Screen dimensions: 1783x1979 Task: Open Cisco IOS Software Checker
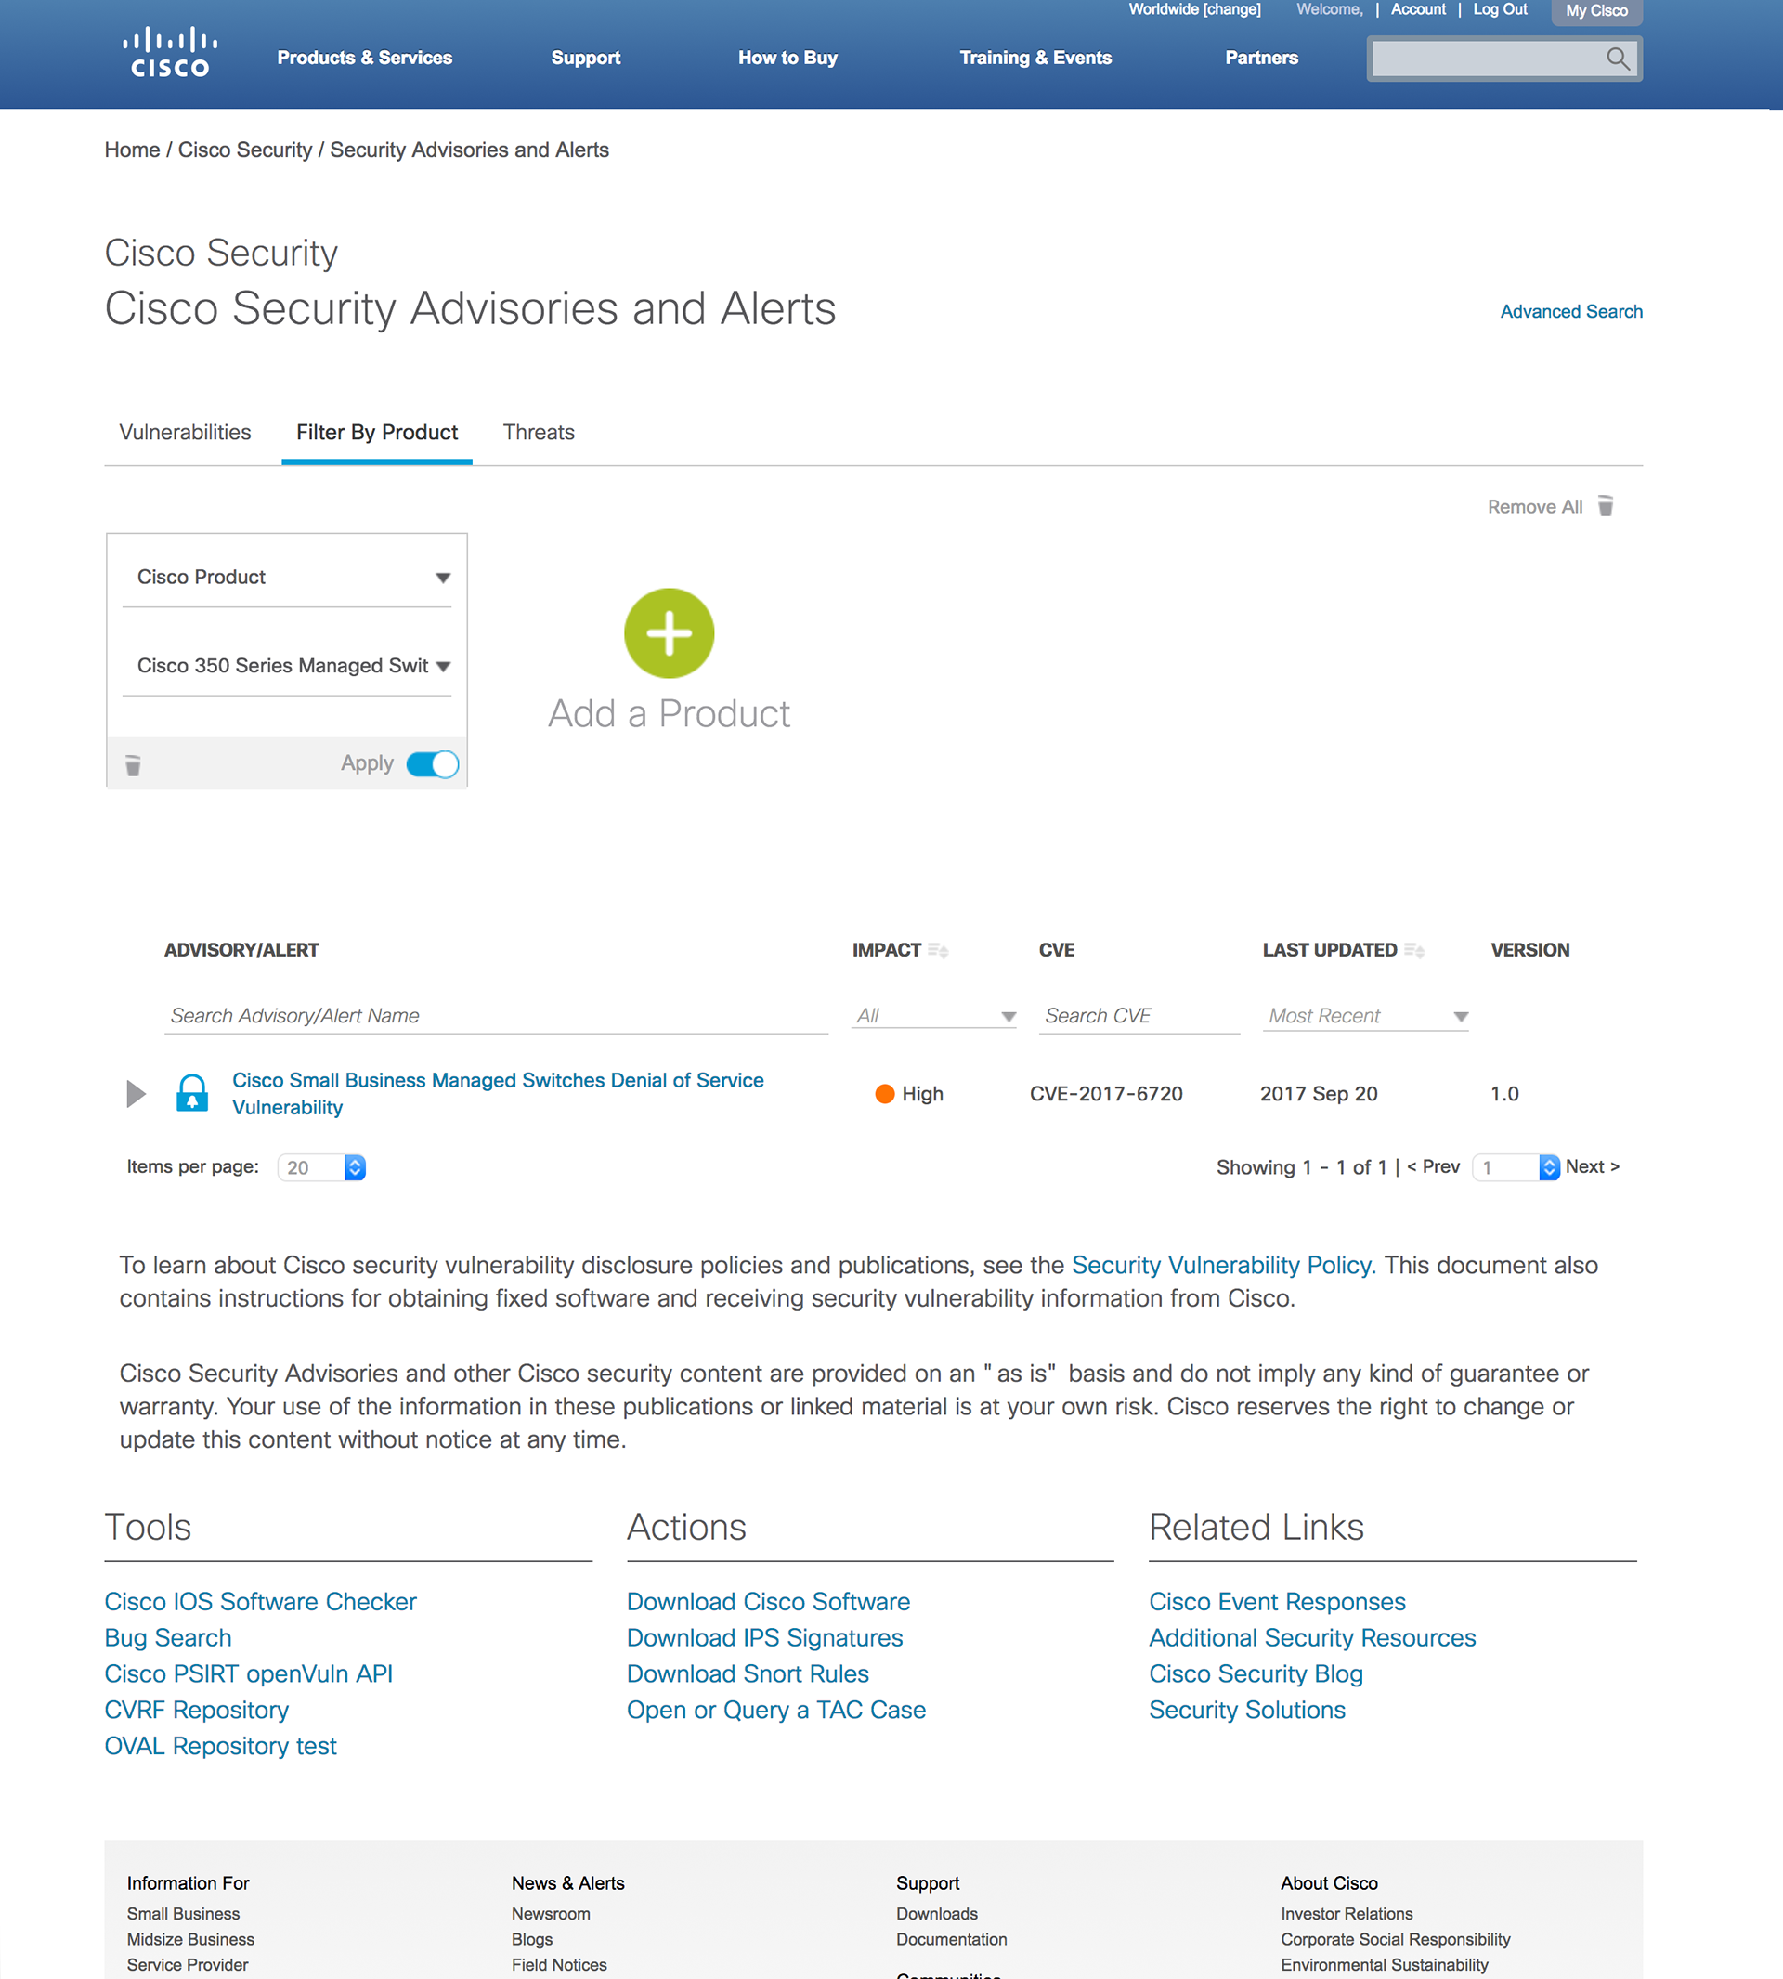[261, 1602]
